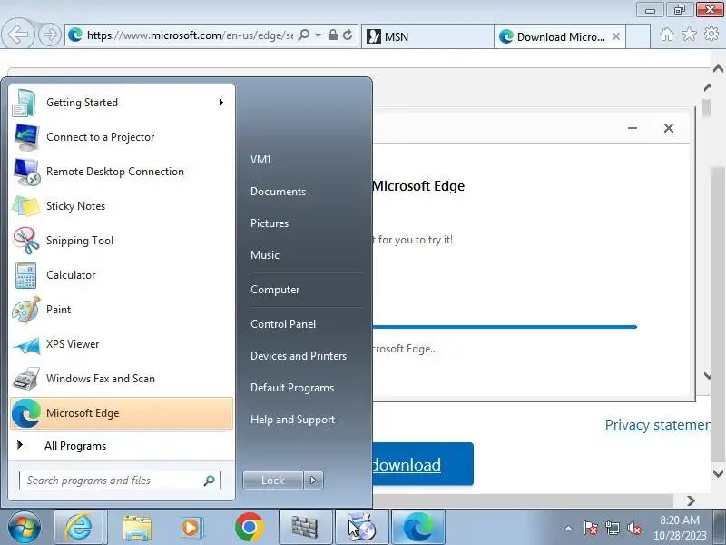The width and height of the screenshot is (726, 545).
Task: Open the Music library
Action: tap(265, 255)
